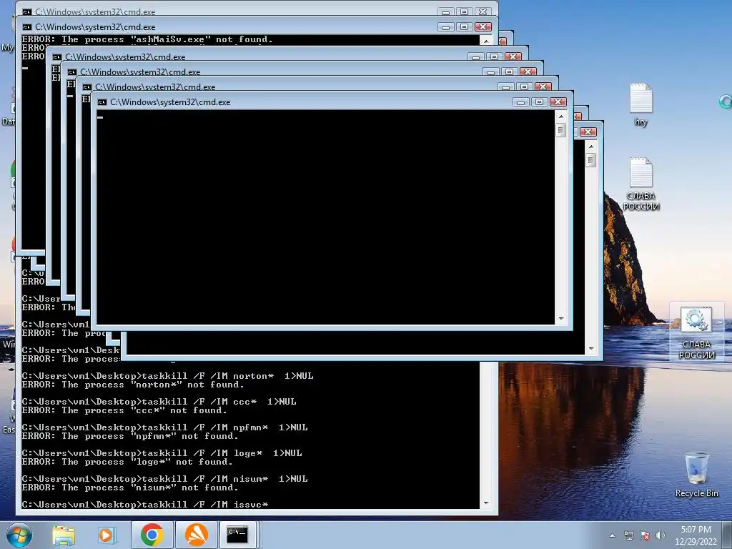732x549 pixels.
Task: Click the 'taskkill /F /IM norton*' command line
Action: [167, 376]
